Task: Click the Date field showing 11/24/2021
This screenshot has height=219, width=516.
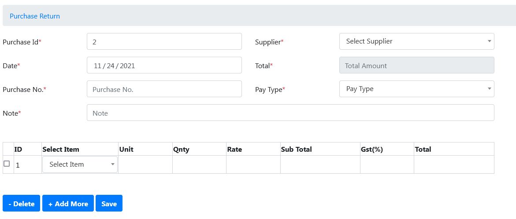Action: click(164, 65)
